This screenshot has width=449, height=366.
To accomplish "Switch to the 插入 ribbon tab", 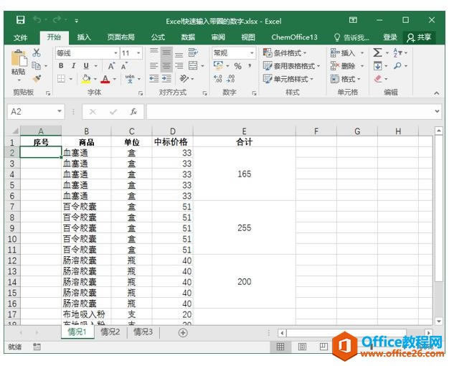I will click(x=84, y=37).
